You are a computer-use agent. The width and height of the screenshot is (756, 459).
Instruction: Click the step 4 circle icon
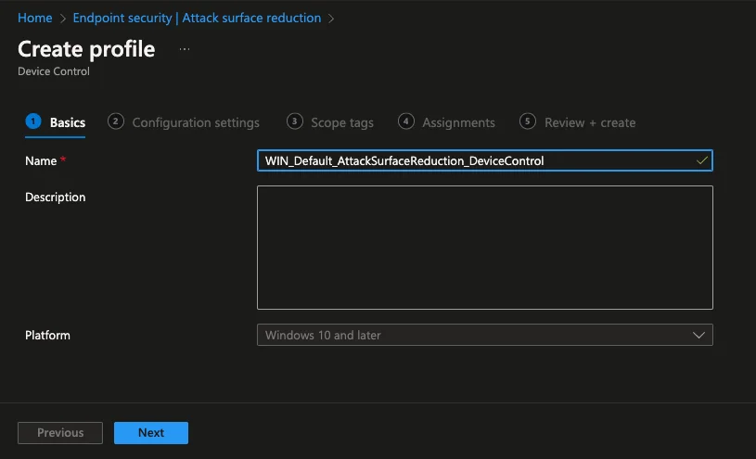click(406, 121)
